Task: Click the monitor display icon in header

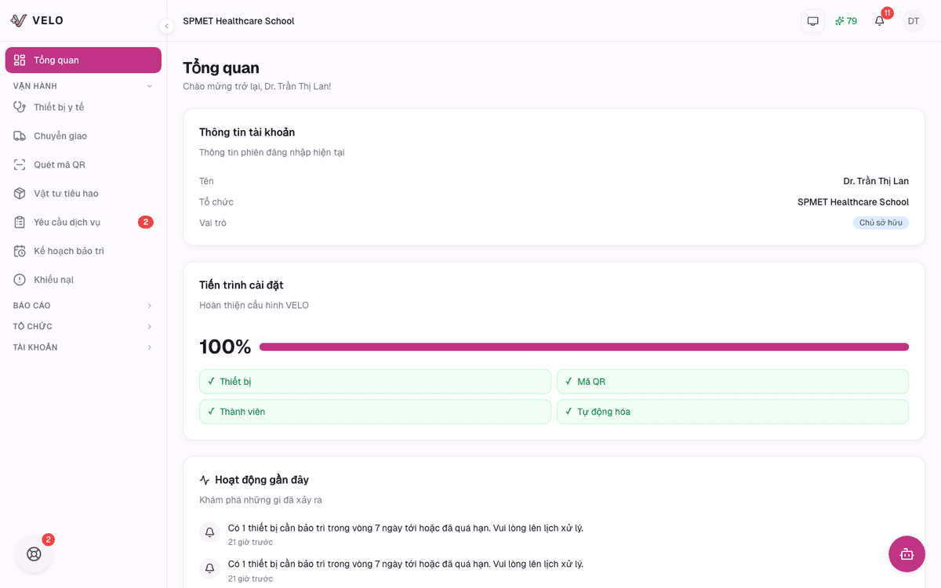Action: point(812,21)
